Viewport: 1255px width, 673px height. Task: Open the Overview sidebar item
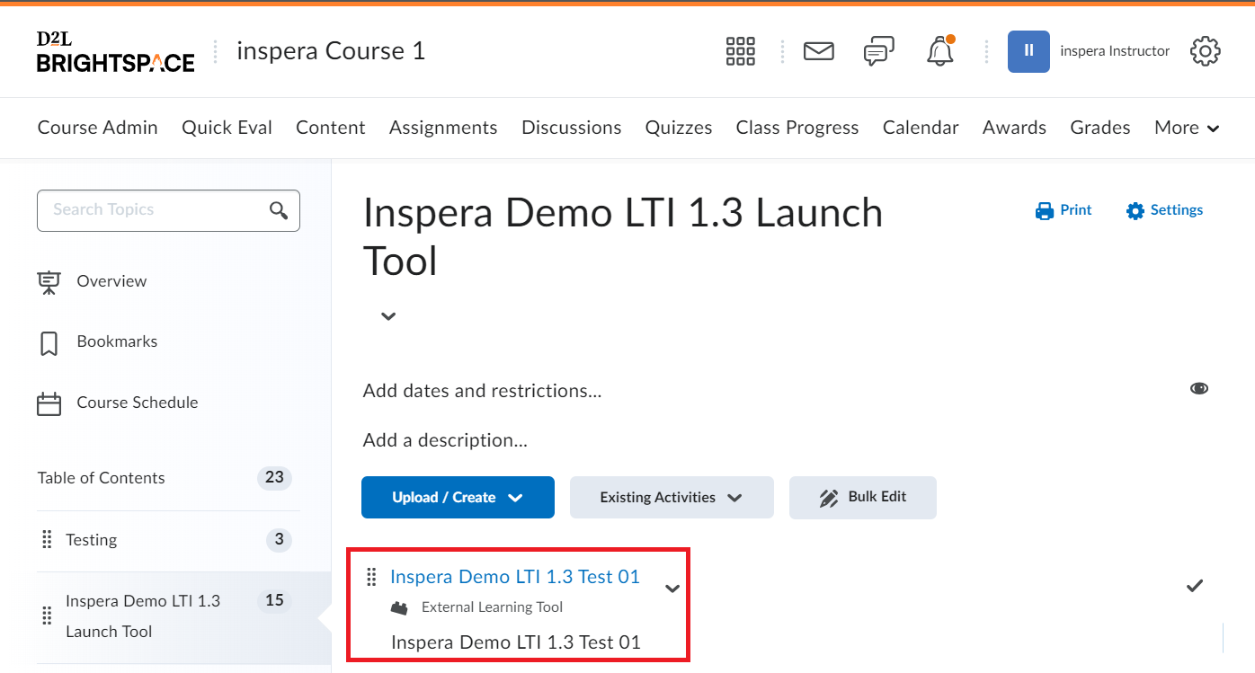111,281
